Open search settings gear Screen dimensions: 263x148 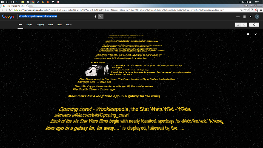coord(254,25)
